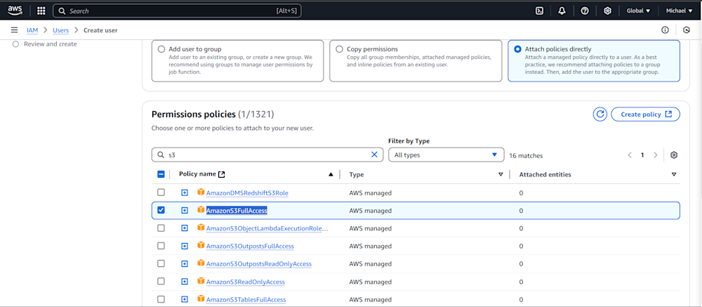This screenshot has height=307, width=702.
Task: Check the AmazonS3ObjectLambdaExecutionRole checkbox
Action: click(161, 228)
